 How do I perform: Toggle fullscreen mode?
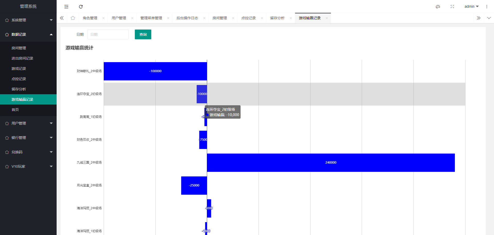click(x=452, y=6)
